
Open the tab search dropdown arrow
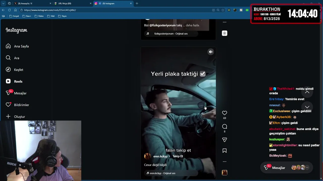[x=3, y=3]
